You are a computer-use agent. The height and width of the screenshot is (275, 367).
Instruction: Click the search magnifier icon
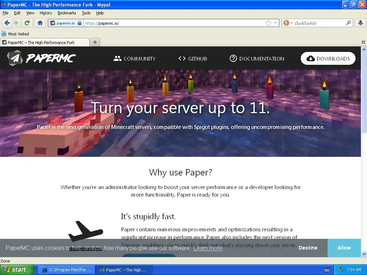[348, 23]
